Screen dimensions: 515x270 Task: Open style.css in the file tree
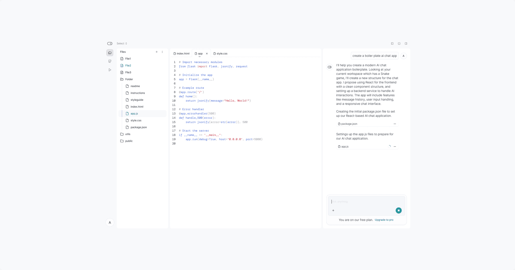tap(145, 121)
